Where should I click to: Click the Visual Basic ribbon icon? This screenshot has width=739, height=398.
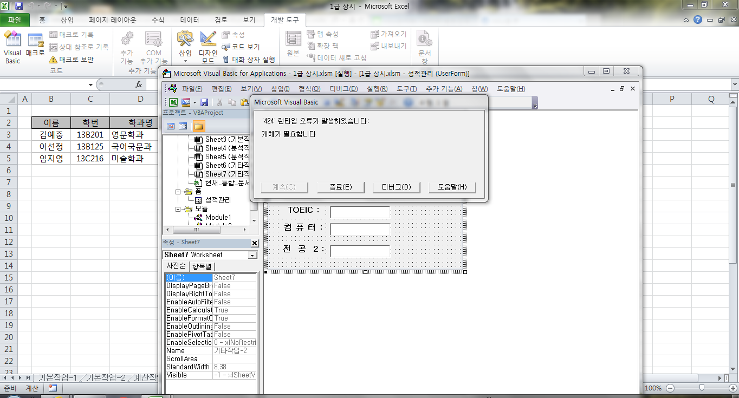(x=12, y=48)
